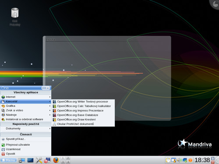Switch to virtual desktop 1
219x164 pixels.
(63, 158)
